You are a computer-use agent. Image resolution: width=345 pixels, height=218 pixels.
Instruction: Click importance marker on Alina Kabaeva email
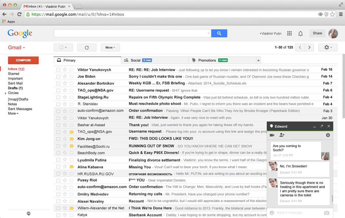pos(72,167)
